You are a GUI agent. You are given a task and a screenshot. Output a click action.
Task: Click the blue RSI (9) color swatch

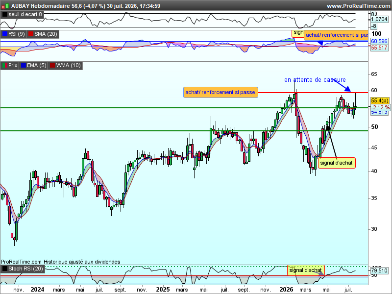coord(5,34)
